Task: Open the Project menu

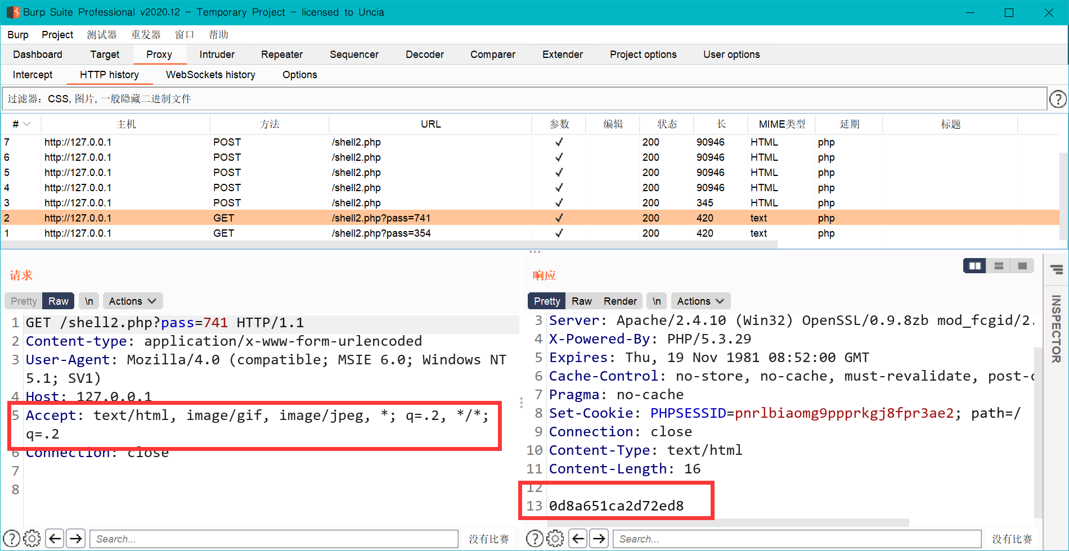Action: (x=57, y=35)
